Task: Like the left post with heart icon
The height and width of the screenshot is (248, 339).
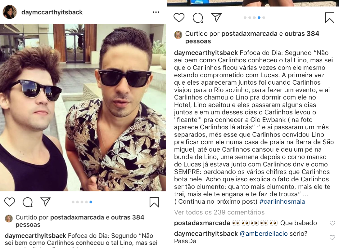Action: [x=10, y=202]
